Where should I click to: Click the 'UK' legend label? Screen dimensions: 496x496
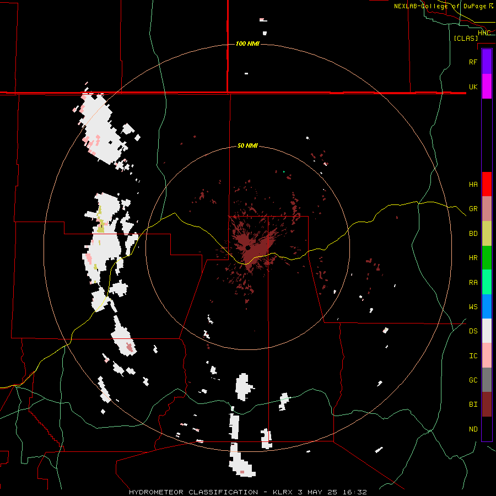(x=473, y=87)
